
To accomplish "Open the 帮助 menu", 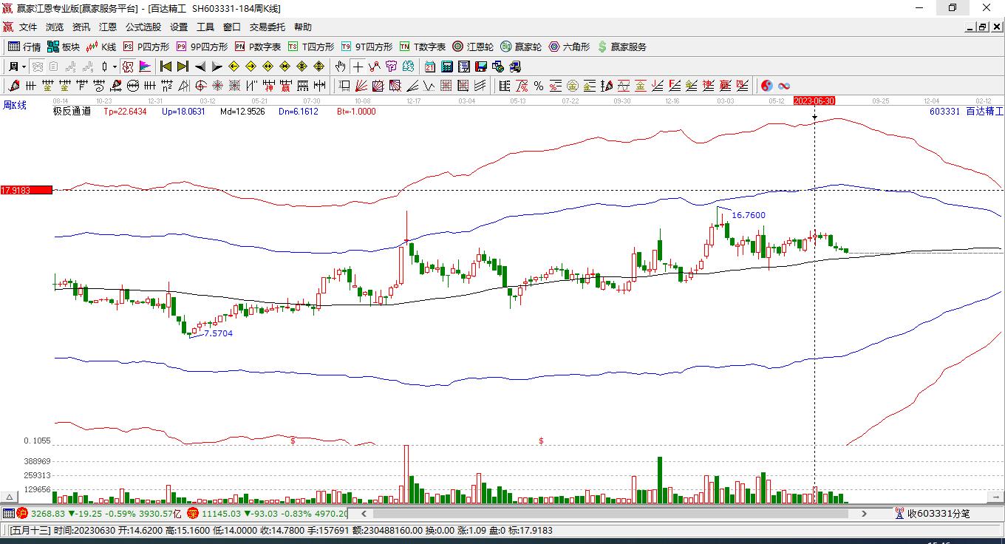I will [x=303, y=27].
